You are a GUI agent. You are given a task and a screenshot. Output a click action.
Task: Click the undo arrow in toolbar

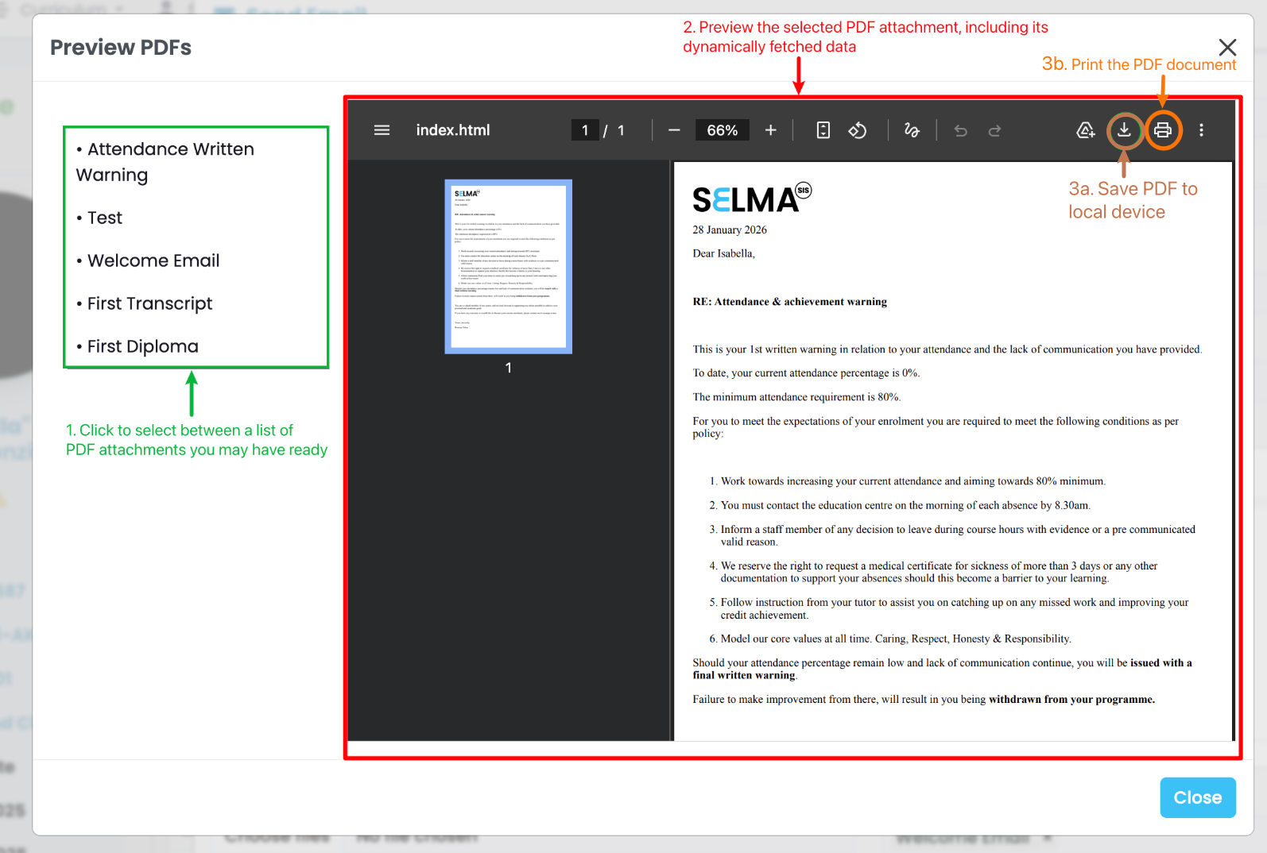(x=960, y=130)
